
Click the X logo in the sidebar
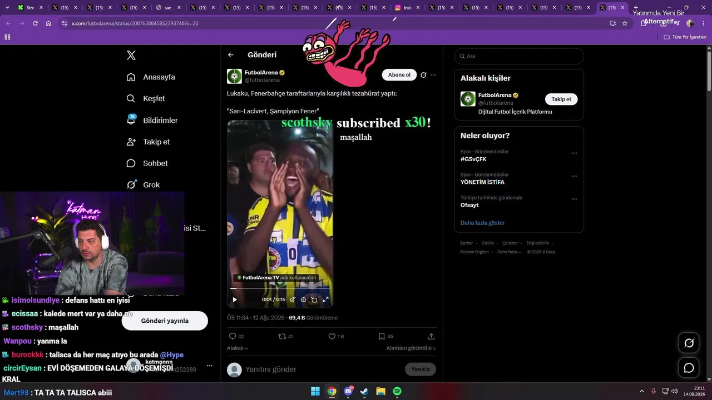(x=131, y=55)
